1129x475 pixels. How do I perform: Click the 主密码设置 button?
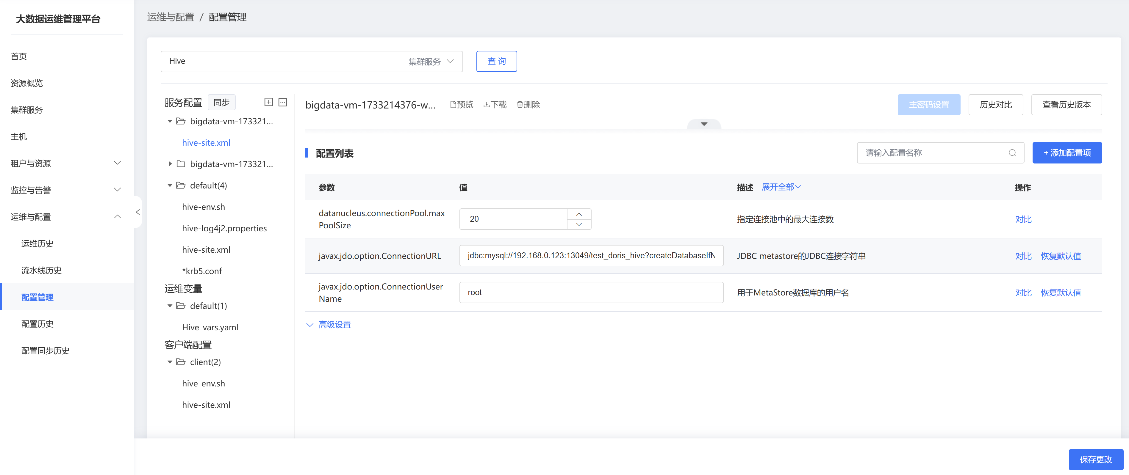[x=929, y=105]
